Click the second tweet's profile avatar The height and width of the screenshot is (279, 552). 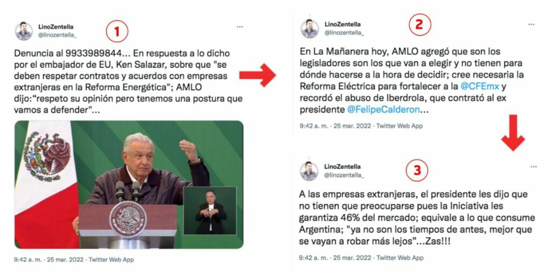(310, 29)
